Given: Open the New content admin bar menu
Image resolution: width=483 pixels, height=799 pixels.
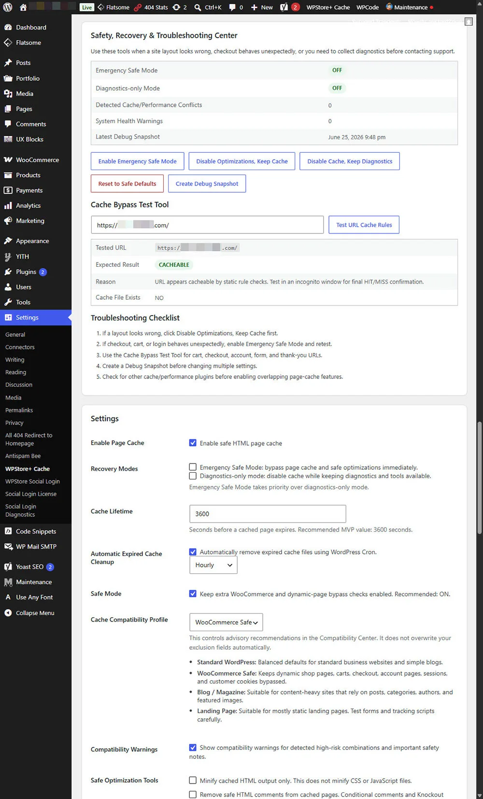Looking at the screenshot, I should 262,7.
